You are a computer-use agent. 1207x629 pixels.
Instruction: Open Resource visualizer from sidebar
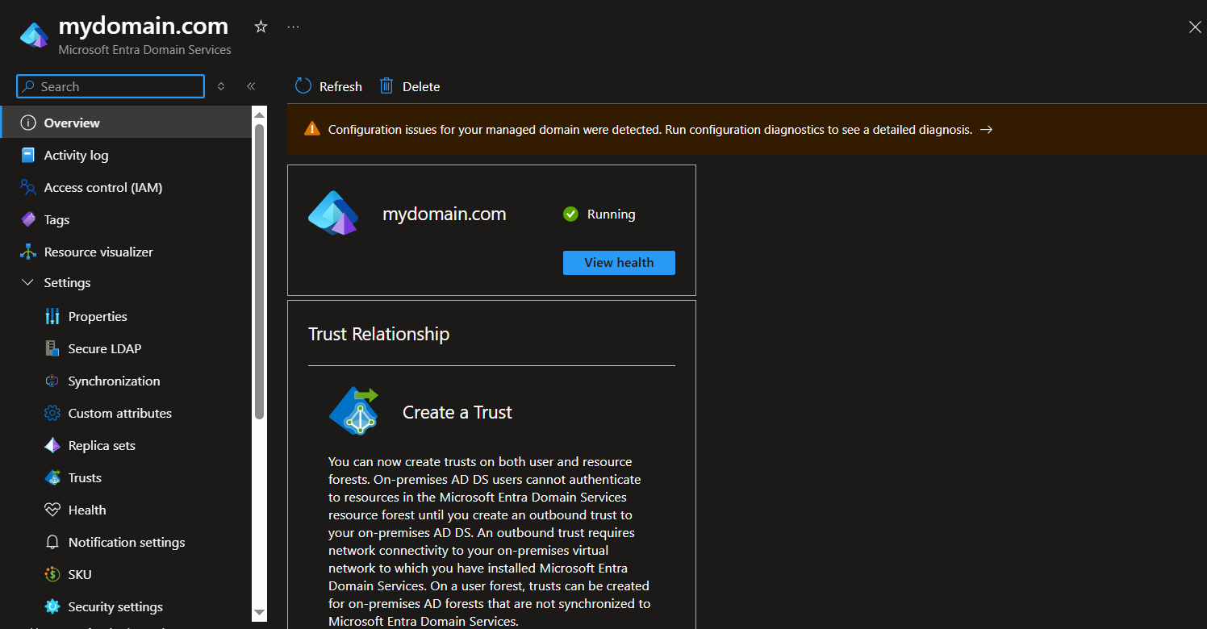click(x=98, y=252)
